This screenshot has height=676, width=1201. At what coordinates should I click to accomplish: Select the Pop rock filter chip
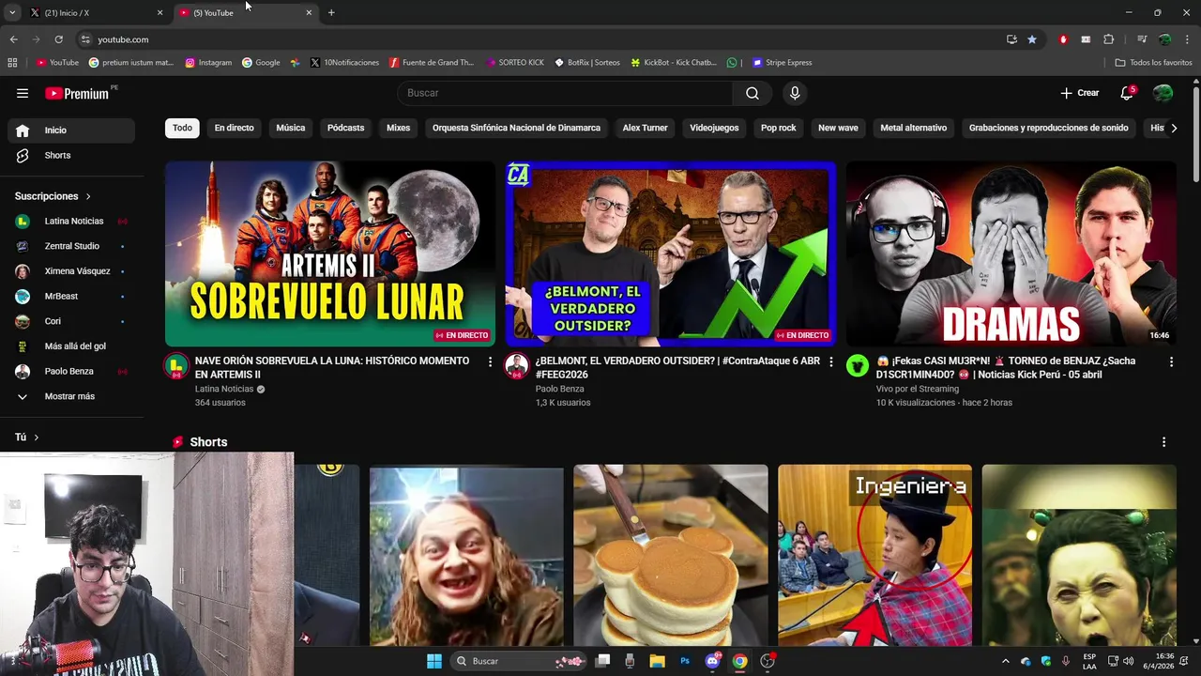(x=778, y=128)
